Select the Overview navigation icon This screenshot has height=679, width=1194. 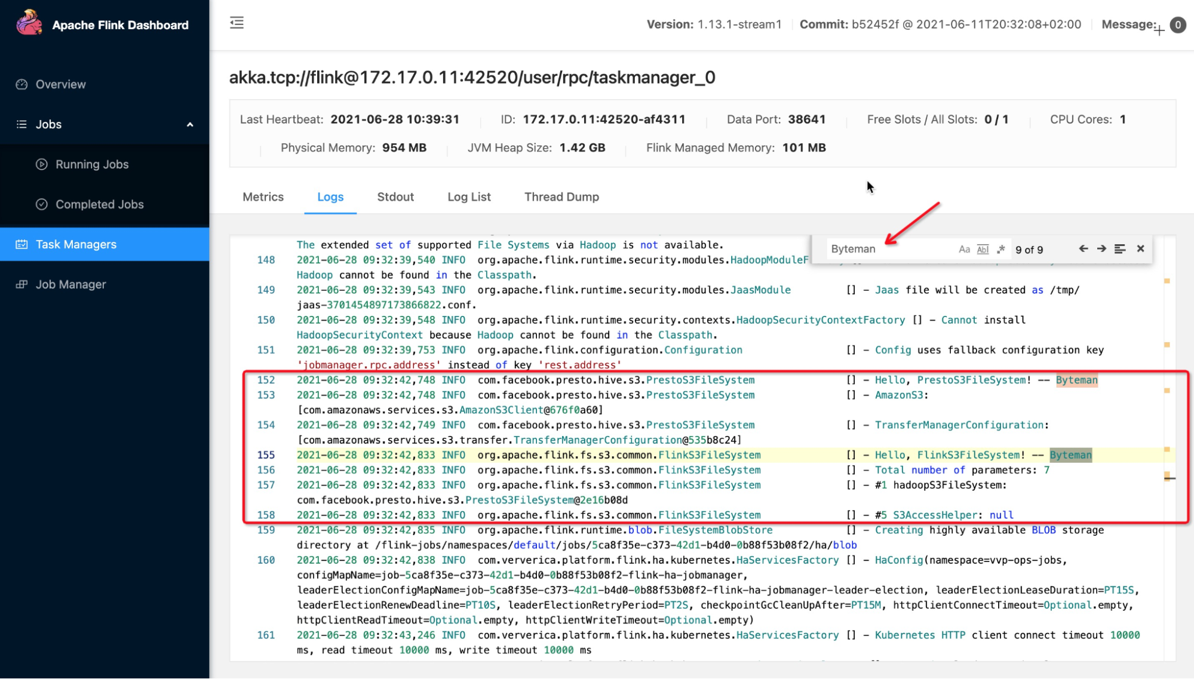22,84
